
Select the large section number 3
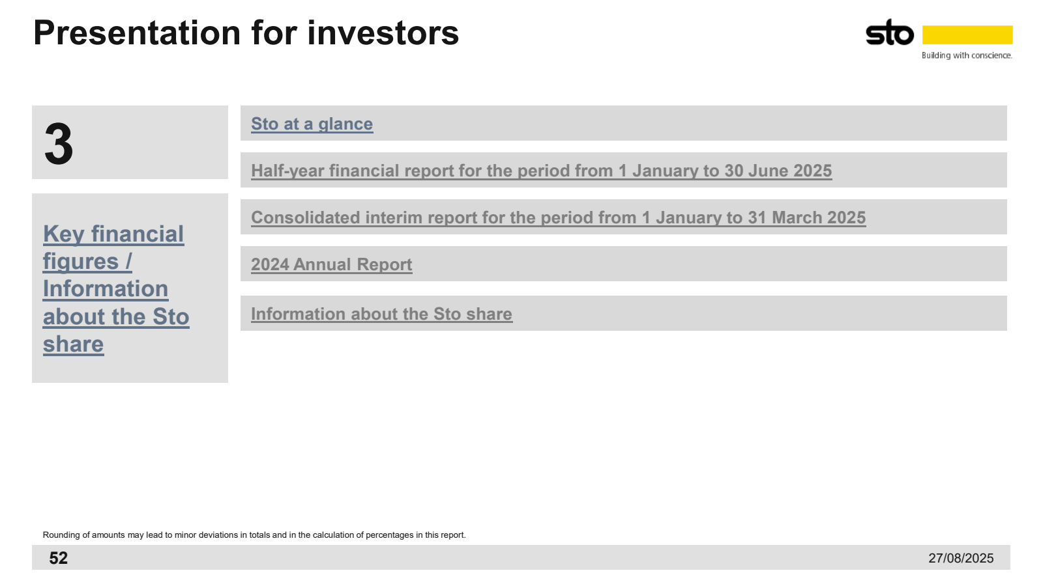tap(59, 144)
